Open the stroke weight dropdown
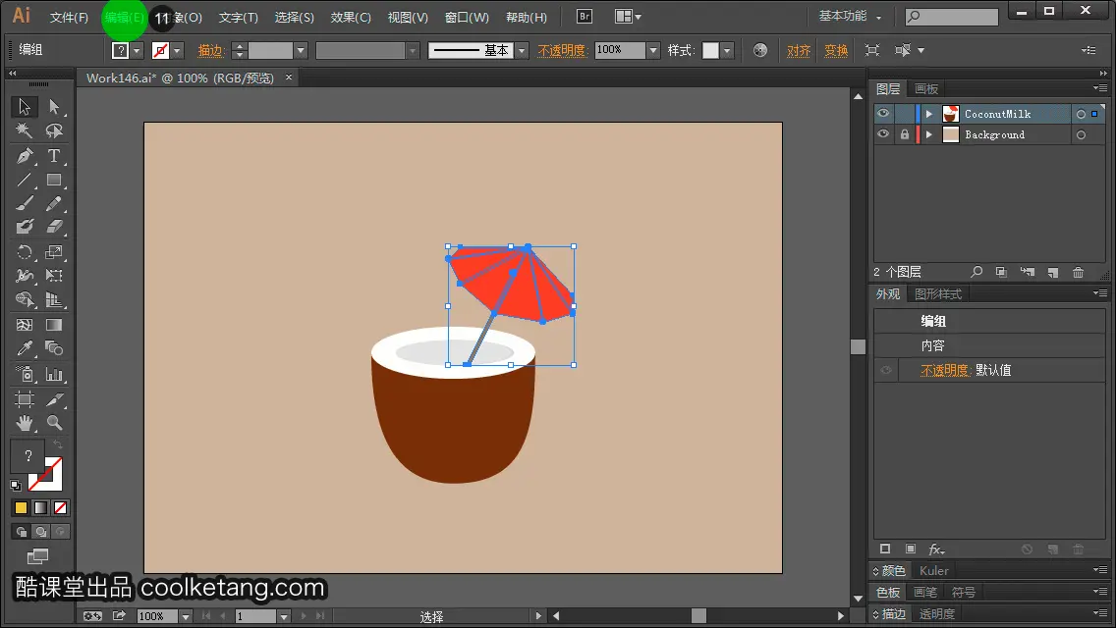 301,50
